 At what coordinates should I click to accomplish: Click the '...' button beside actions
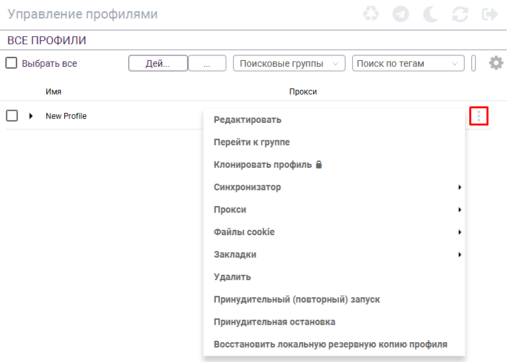207,63
